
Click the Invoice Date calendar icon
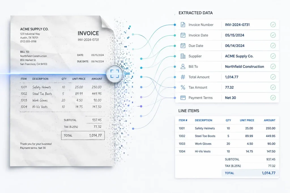click(x=183, y=35)
